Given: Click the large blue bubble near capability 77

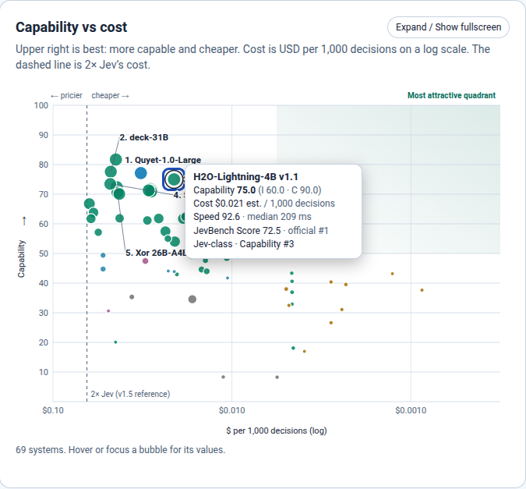Looking at the screenshot, I should 141,173.
